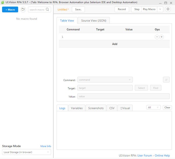The height and width of the screenshot is (159, 175).
Task: Click the Find target button
Action: coord(155,88)
